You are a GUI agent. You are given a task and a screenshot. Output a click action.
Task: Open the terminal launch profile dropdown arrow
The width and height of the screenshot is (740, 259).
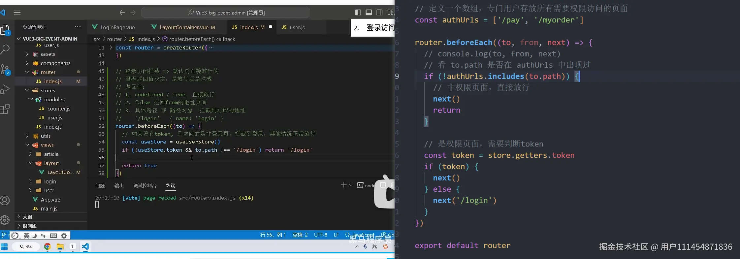350,185
